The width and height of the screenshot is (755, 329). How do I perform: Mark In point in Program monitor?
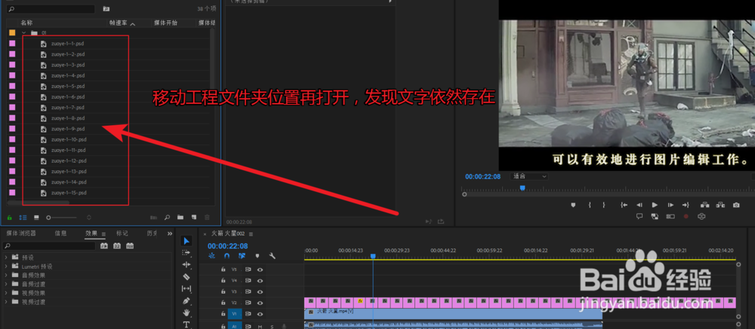[590, 205]
